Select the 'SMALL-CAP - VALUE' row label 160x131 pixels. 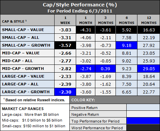click(x=23, y=30)
